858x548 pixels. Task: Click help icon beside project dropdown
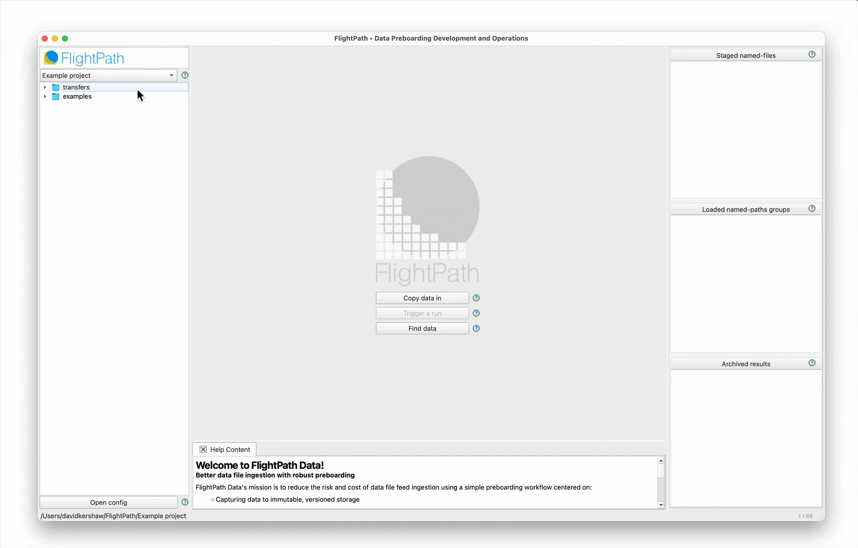(185, 75)
